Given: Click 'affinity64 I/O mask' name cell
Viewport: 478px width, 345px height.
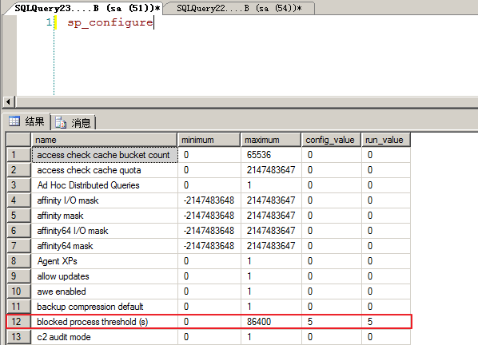Looking at the screenshot, I should point(105,231).
